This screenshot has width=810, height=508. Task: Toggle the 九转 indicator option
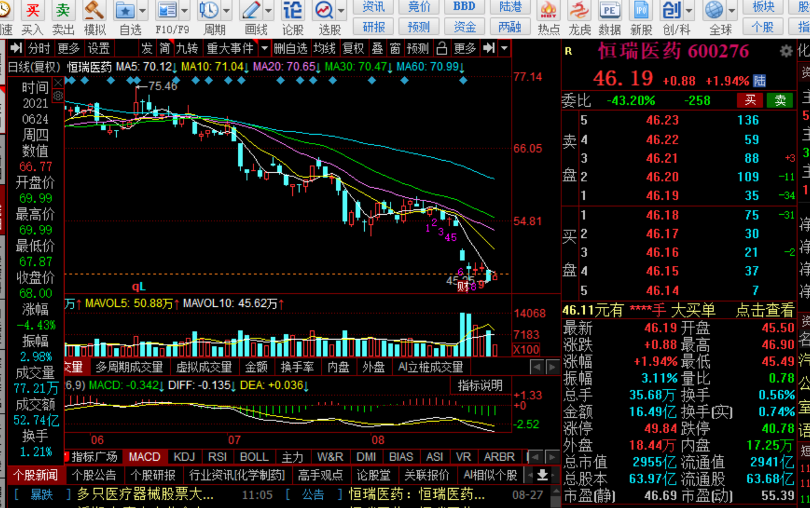[187, 48]
